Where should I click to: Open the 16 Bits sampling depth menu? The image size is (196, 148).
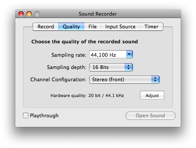(111, 67)
